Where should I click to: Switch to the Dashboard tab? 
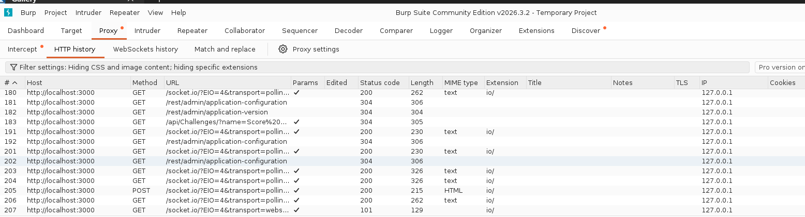[26, 30]
